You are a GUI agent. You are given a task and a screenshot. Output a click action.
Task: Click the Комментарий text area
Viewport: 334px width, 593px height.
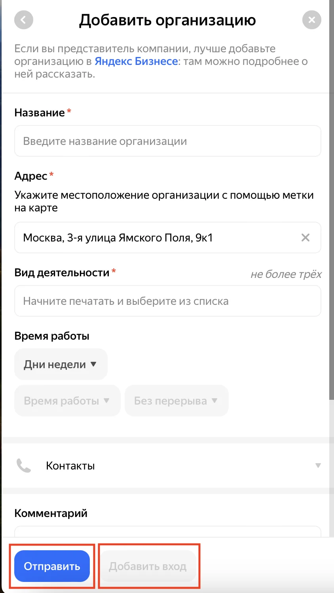(x=167, y=531)
